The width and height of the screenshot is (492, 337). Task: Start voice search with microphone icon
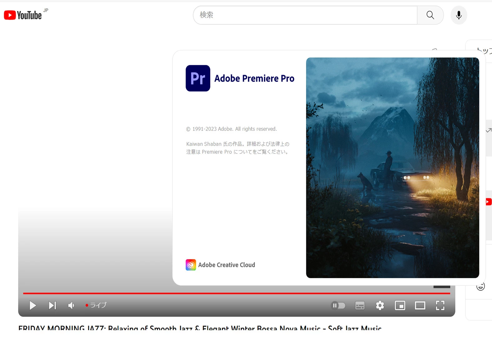(x=459, y=15)
